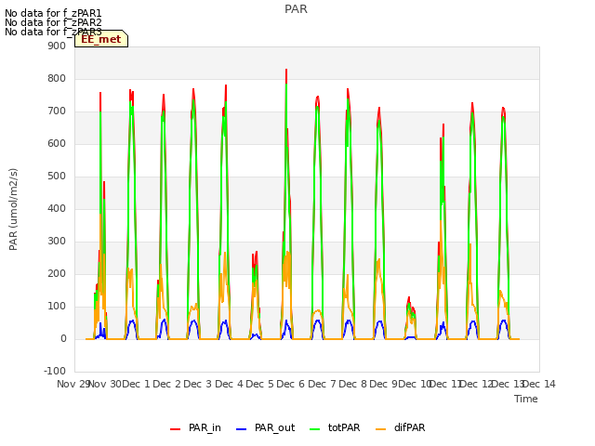Image resolution: width=595 pixels, height=446 pixels.
Task: Click the 500 y-axis tick label
Action: tap(57, 176)
